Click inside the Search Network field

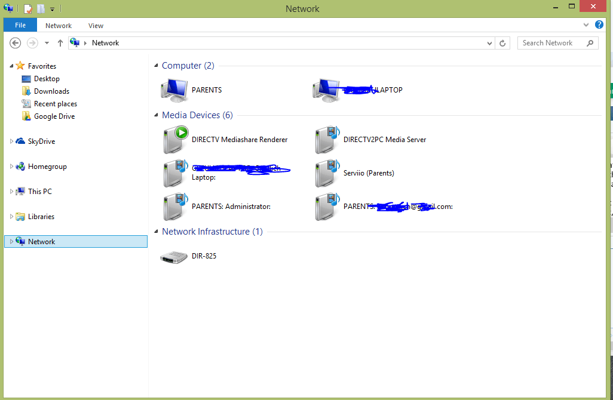coord(550,43)
